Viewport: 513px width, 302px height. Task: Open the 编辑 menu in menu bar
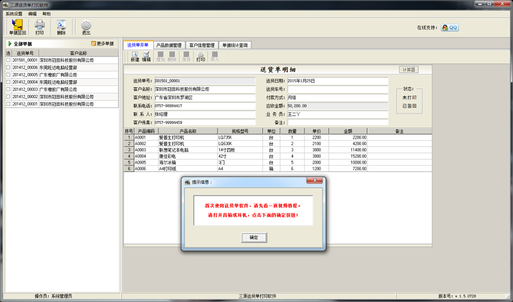pyautogui.click(x=33, y=13)
